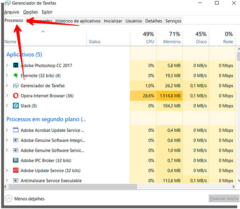240x209 pixels.
Task: Expand the Slack (5) process group
Action: 7,106
